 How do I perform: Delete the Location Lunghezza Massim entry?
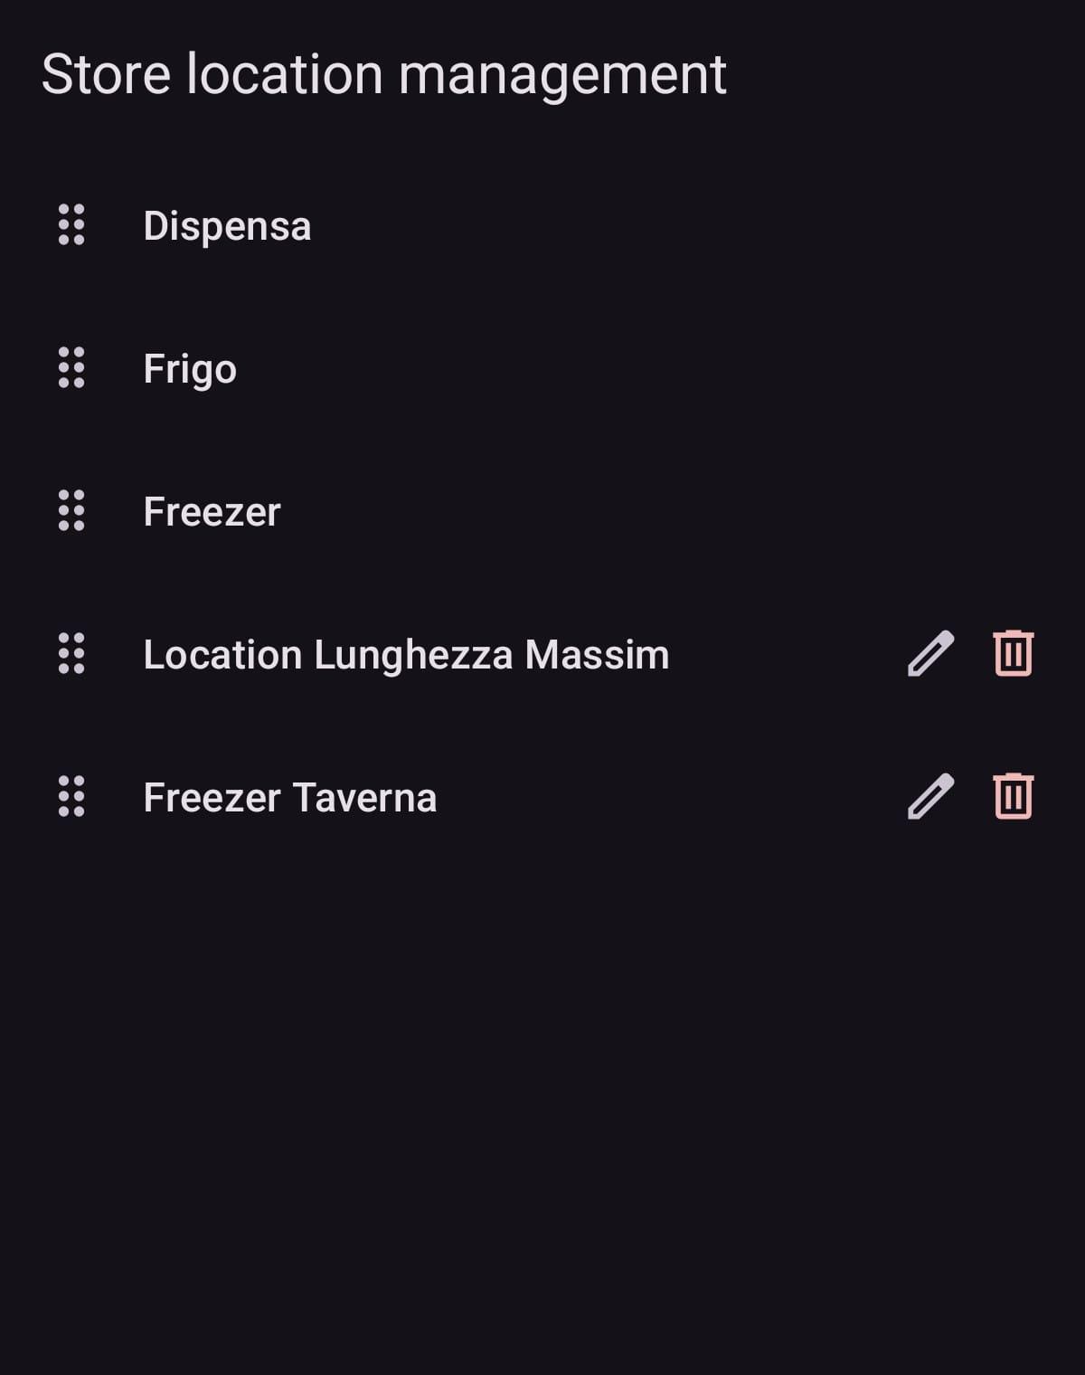1013,653
